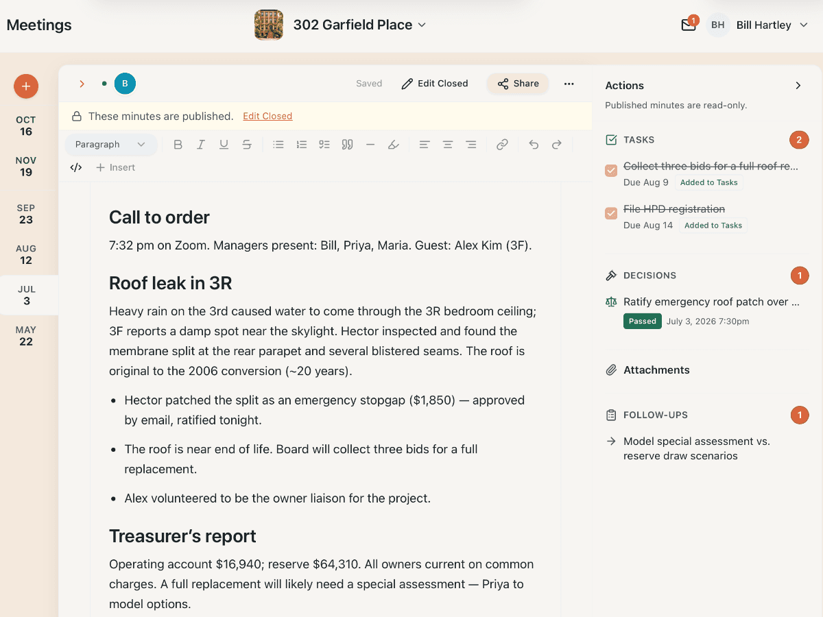Click the orange plus new meeting button
This screenshot has height=617, width=823.
(26, 86)
